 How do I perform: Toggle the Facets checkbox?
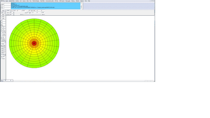pyautogui.click(x=2, y=39)
